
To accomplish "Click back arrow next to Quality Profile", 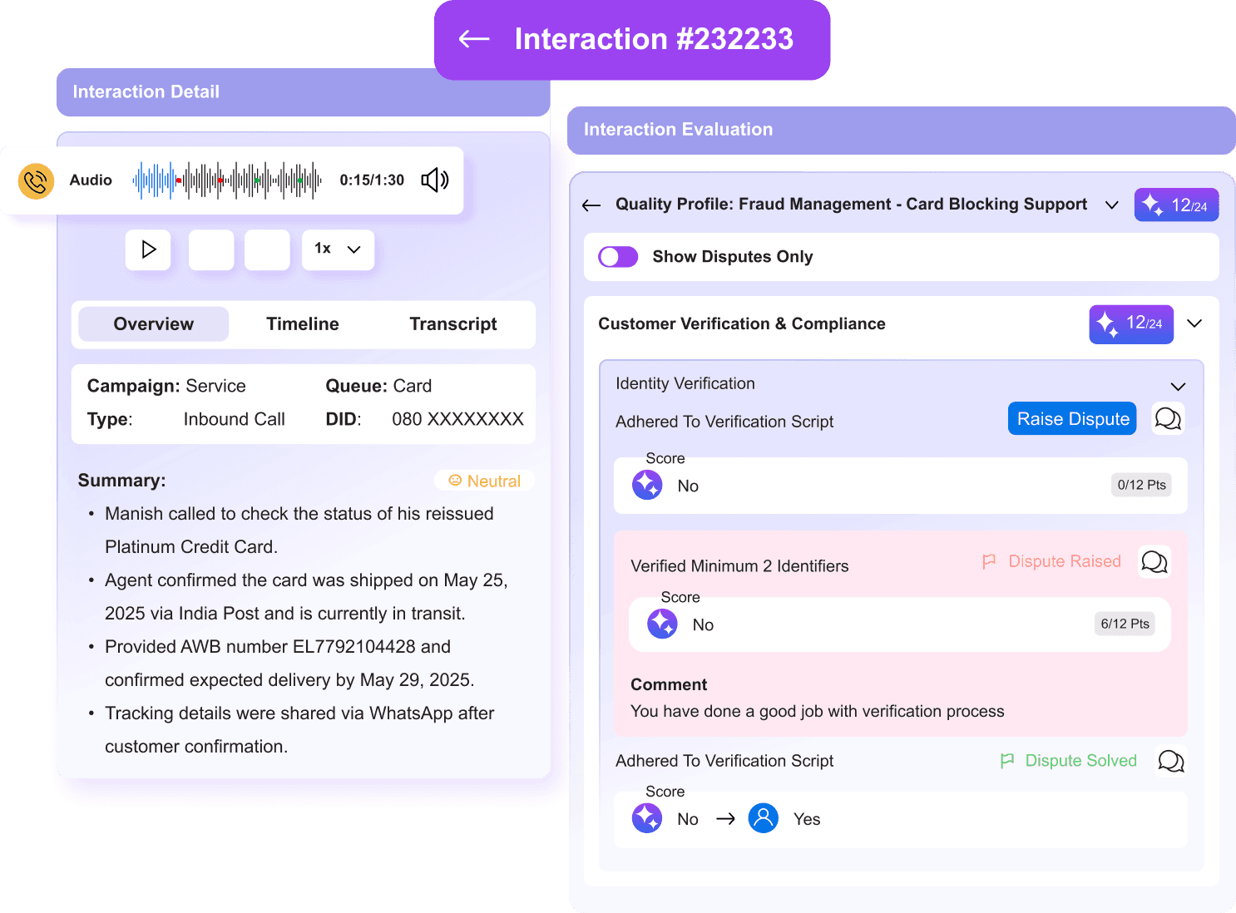I will [x=591, y=205].
